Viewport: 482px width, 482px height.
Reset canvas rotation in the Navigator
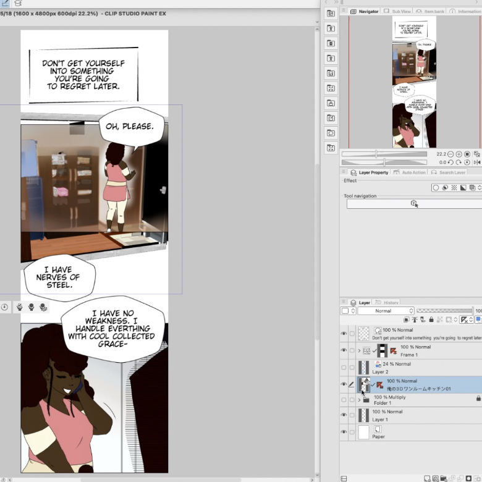467,163
